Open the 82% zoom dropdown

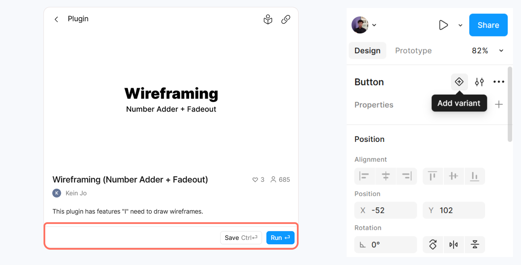(501, 51)
